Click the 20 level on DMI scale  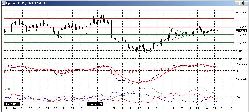[x=238, y=97]
